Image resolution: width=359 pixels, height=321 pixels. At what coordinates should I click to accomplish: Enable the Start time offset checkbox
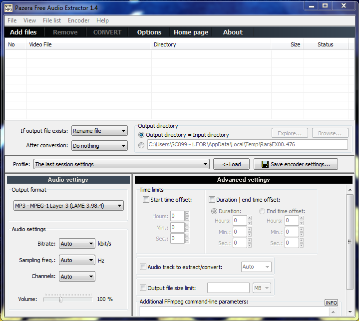pos(146,200)
